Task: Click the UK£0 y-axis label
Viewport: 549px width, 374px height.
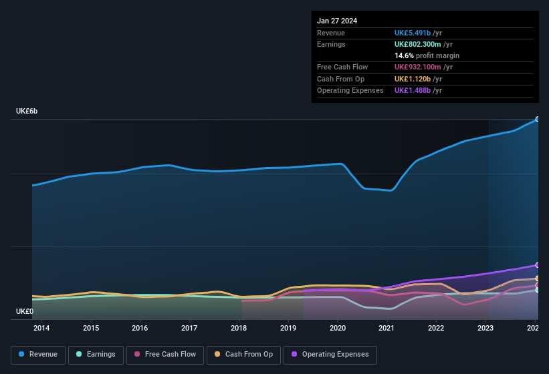Action: coord(25,311)
